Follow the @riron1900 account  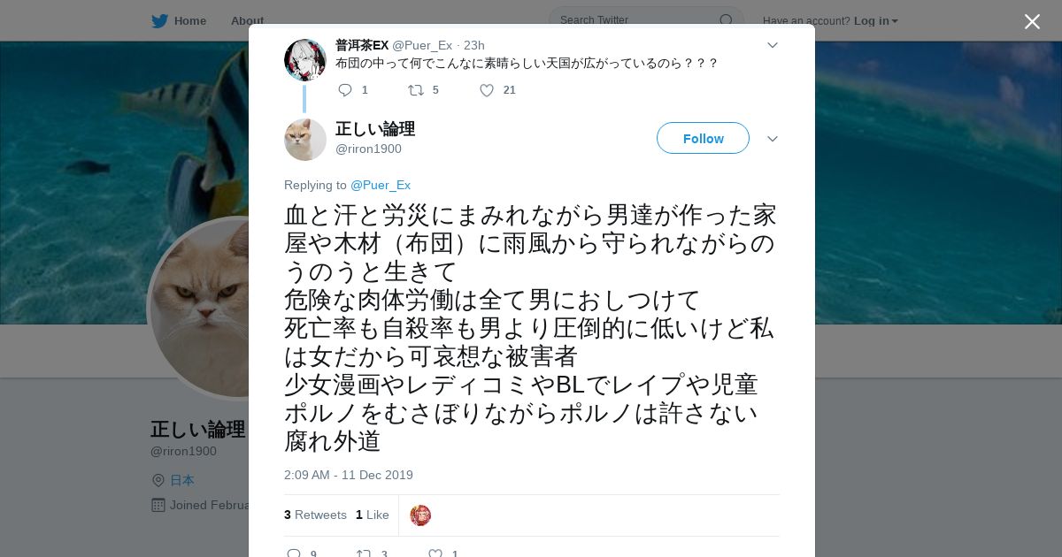pyautogui.click(x=703, y=139)
